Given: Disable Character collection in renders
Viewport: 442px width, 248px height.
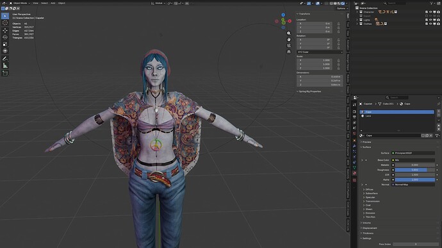Looking at the screenshot, I should pos(438,12).
